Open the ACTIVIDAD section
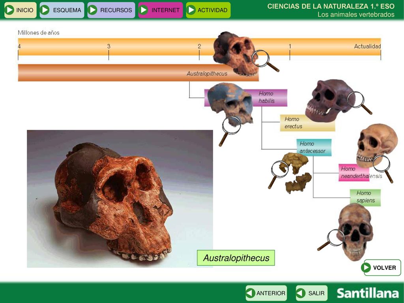 coord(208,10)
